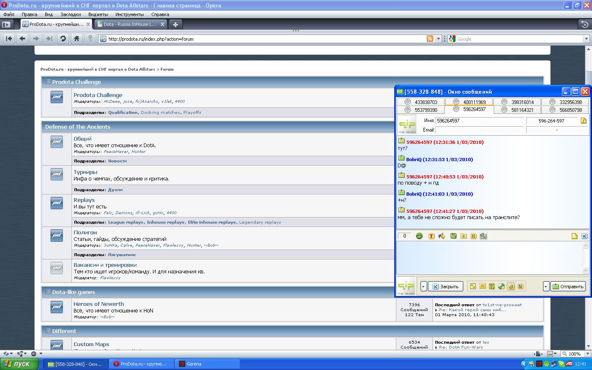Click the yellow note icon above message box
Image resolution: width=592 pixels, height=370 pixels.
574,236
